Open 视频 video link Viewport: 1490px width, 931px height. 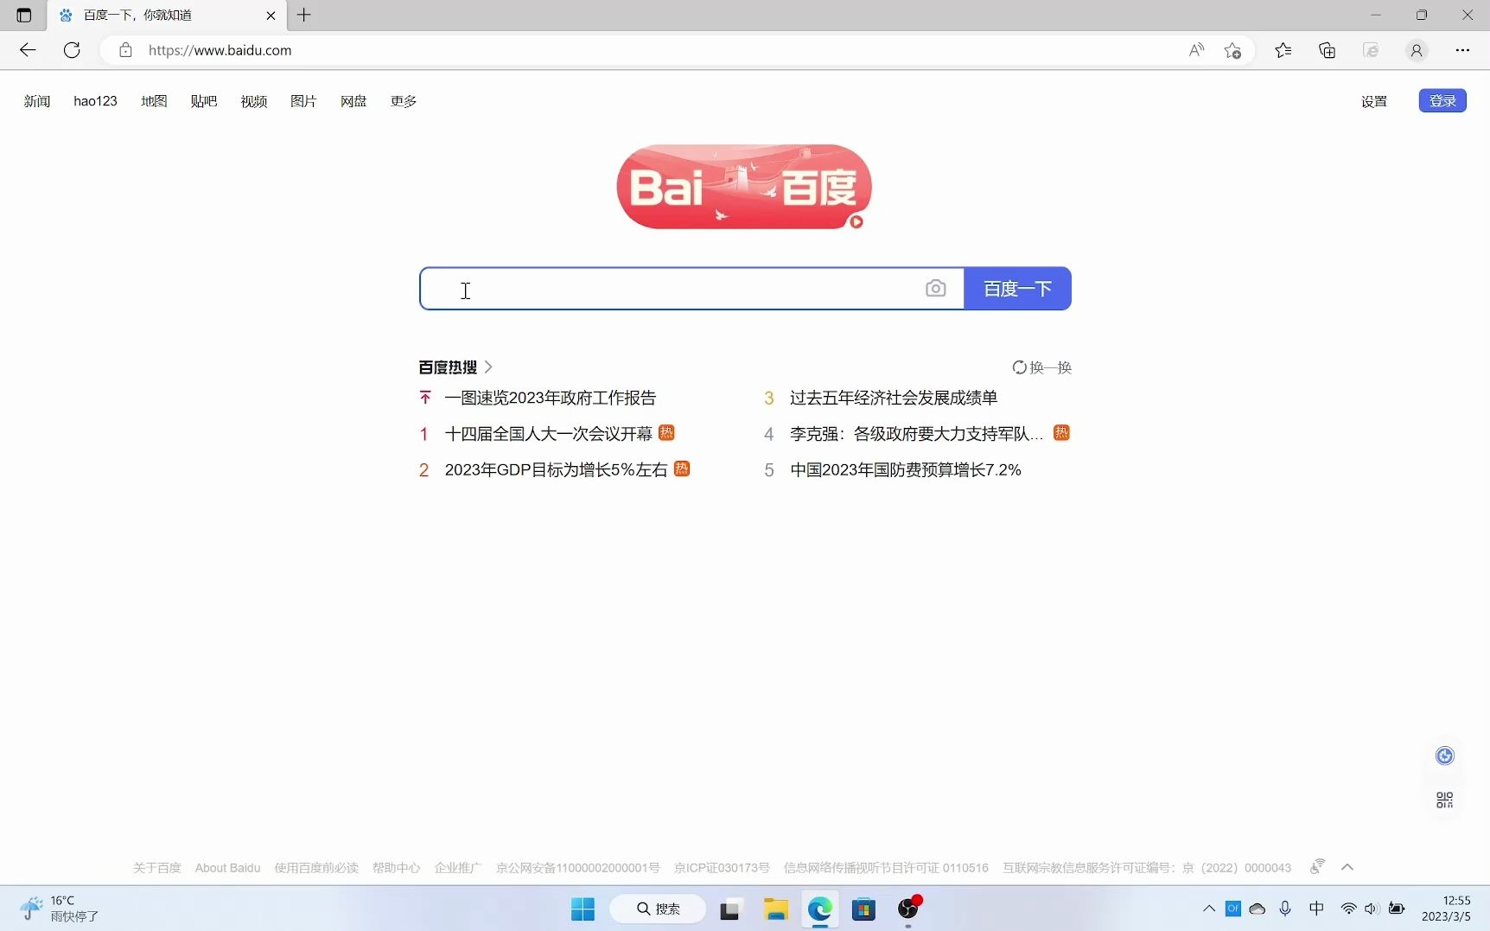pos(254,101)
